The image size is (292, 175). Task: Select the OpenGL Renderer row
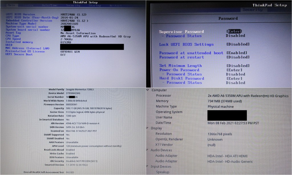[x=189, y=139]
